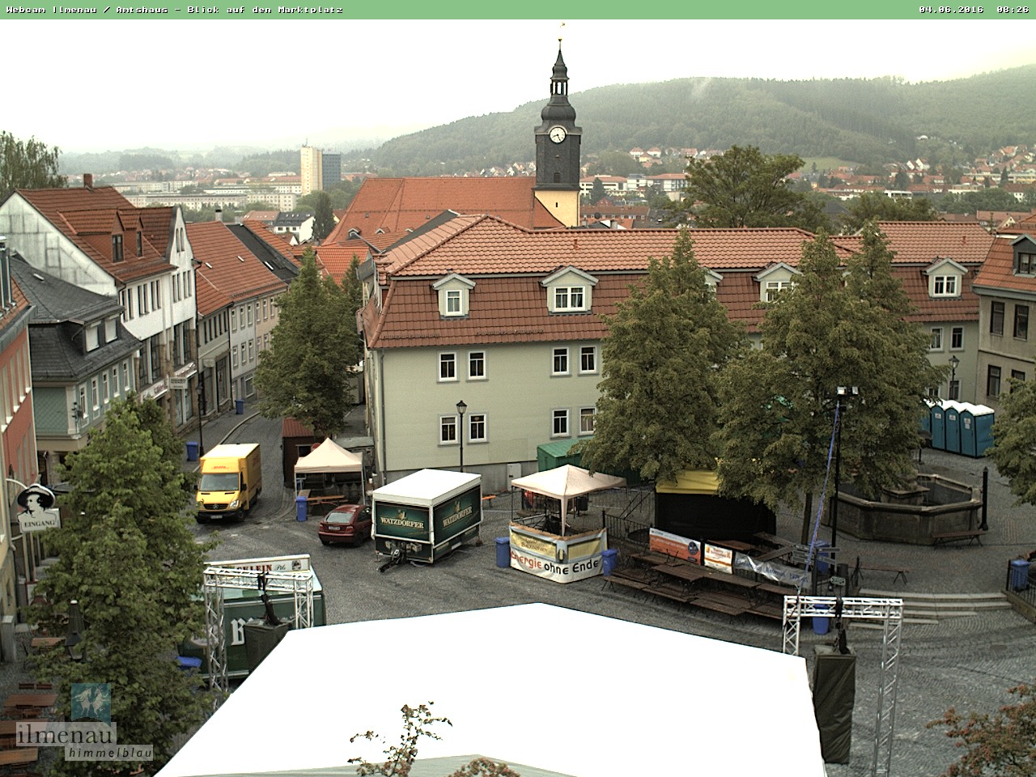1036x777 pixels.
Task: Click the EINGANG sign with portrait
Action: [36, 507]
